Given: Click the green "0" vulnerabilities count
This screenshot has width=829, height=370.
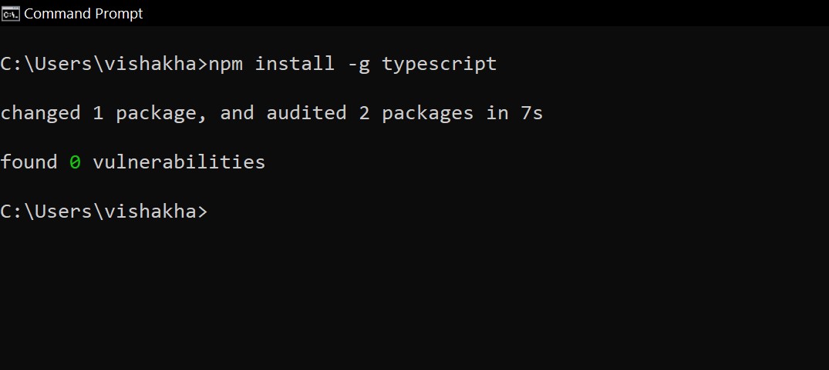Looking at the screenshot, I should coord(75,162).
